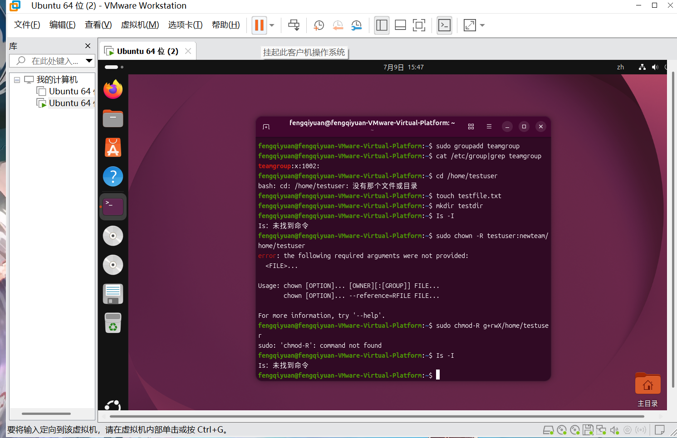Screen dimensions: 677x438
Task: Open the library search filter dropdown arrow
Action: (89, 61)
